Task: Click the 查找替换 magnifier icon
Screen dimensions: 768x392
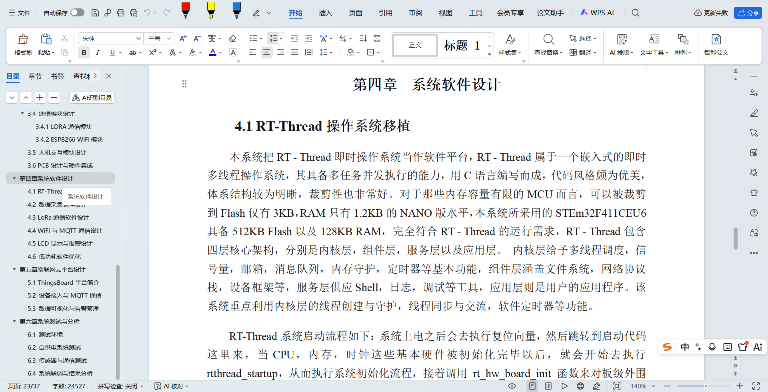Action: [548, 39]
